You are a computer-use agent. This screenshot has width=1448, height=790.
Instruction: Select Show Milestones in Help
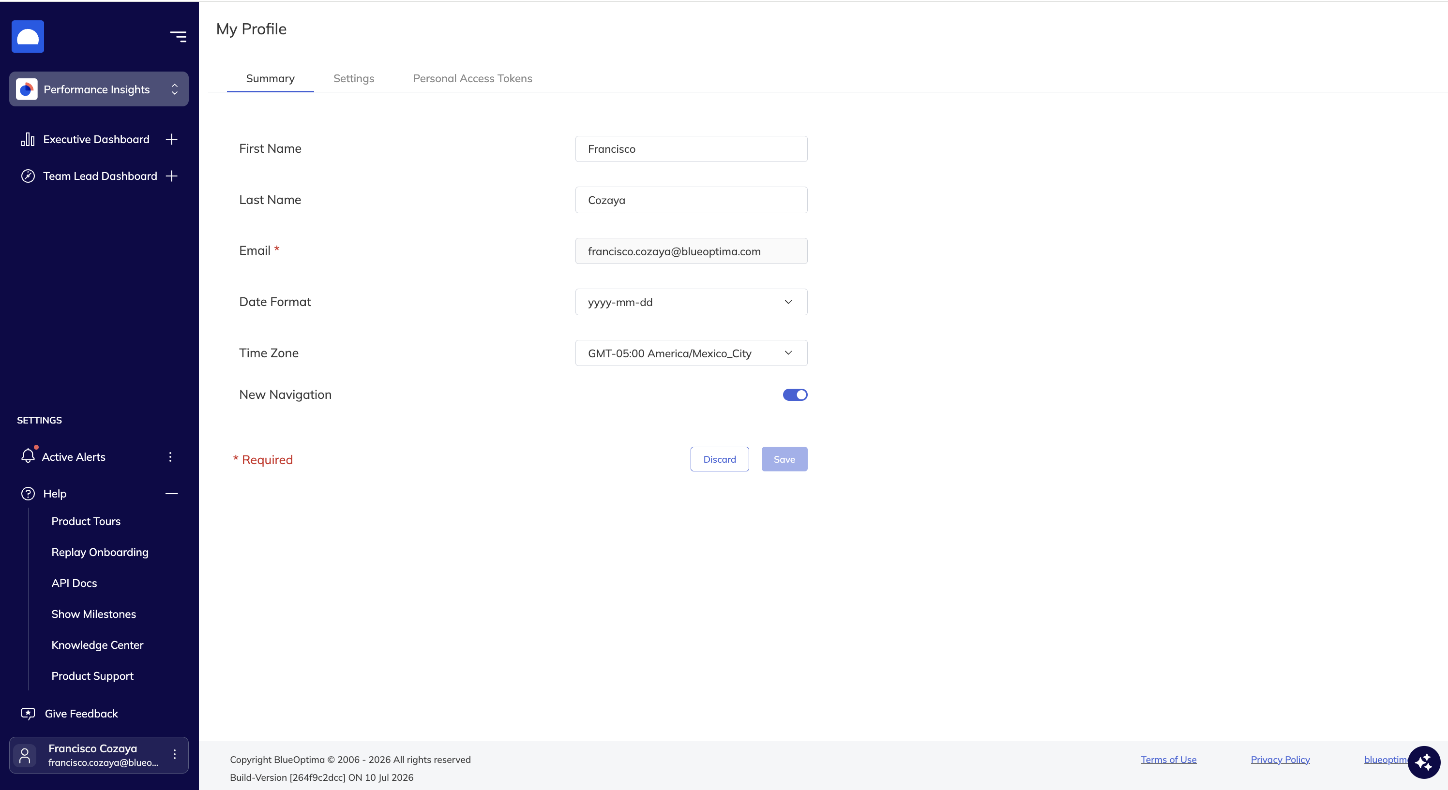(x=94, y=614)
